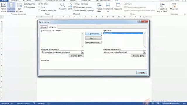Click the left Закрыть файл button
Image resolution: width=187 pixels, height=105 pixels.
(76, 56)
